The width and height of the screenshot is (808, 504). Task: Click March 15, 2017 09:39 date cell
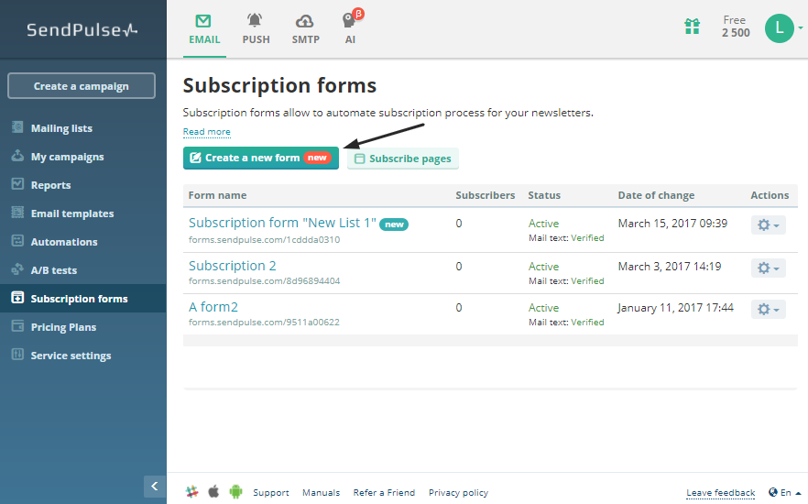tap(673, 224)
